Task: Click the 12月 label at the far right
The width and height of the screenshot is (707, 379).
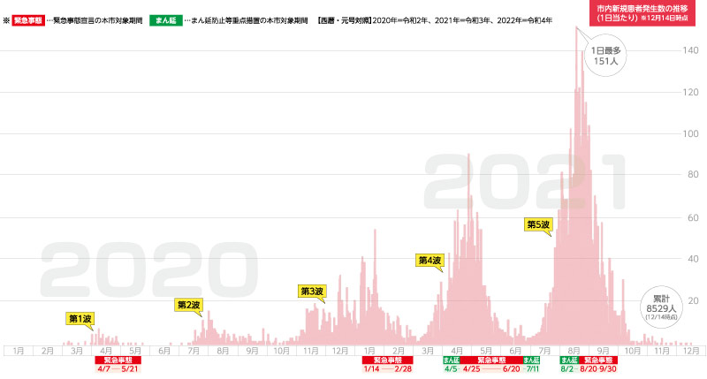Action: pos(688,350)
